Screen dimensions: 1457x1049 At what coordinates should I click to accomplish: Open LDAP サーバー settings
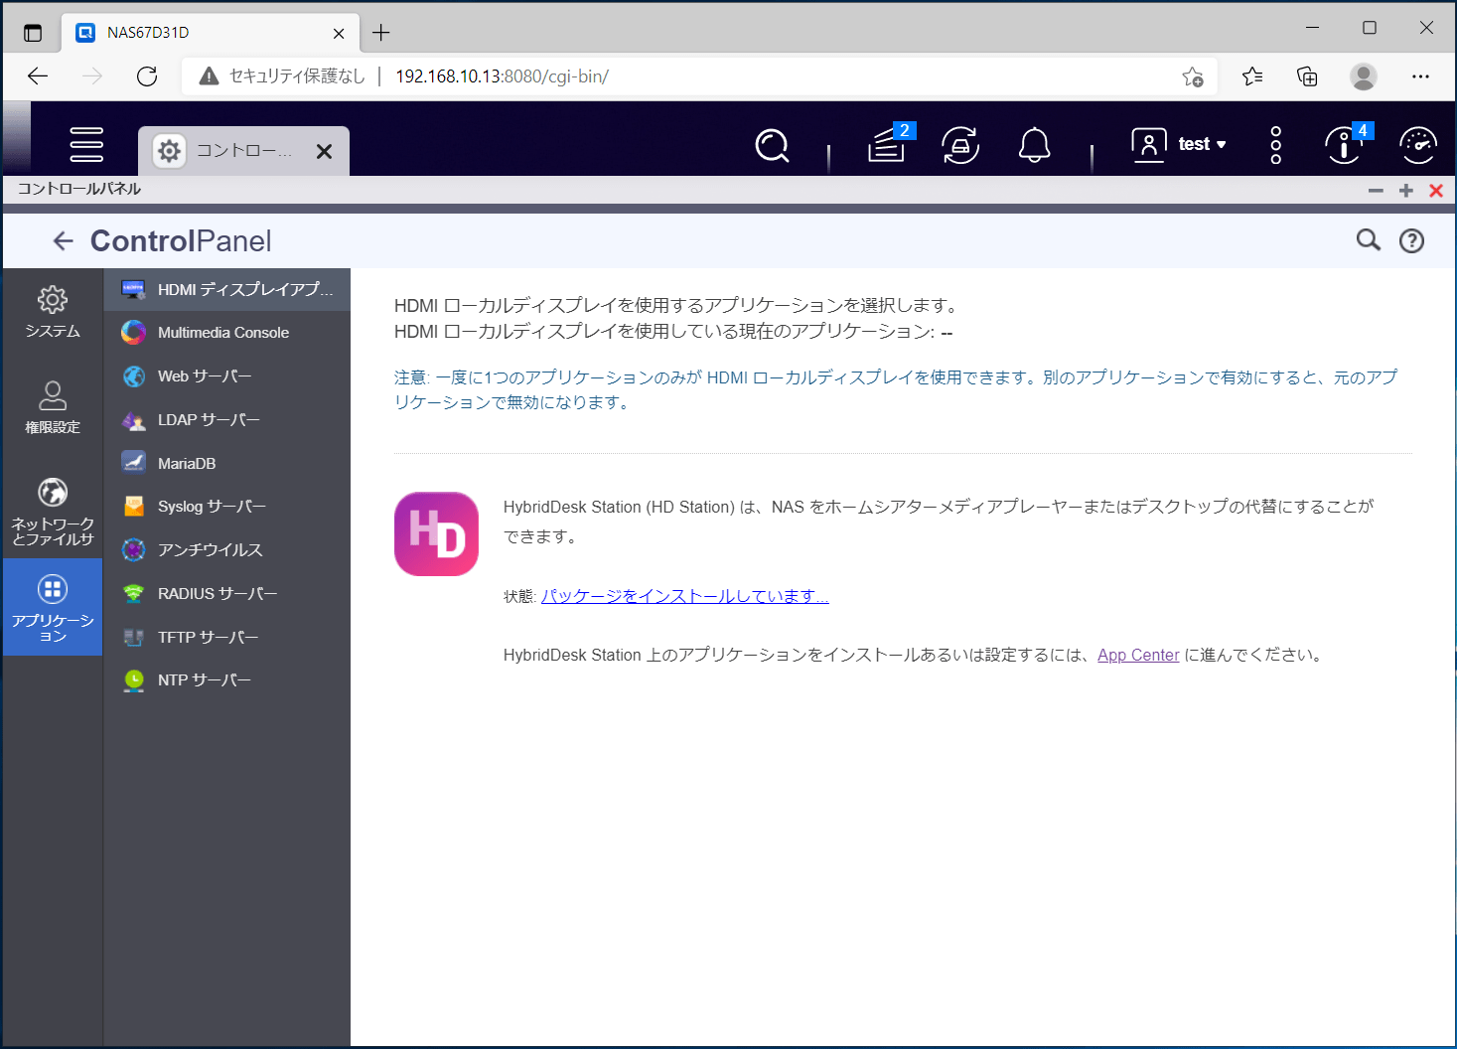(227, 420)
